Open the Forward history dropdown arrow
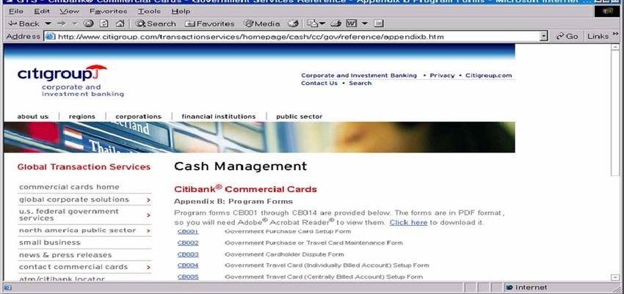Image resolution: width=624 pixels, height=294 pixels. (75, 24)
